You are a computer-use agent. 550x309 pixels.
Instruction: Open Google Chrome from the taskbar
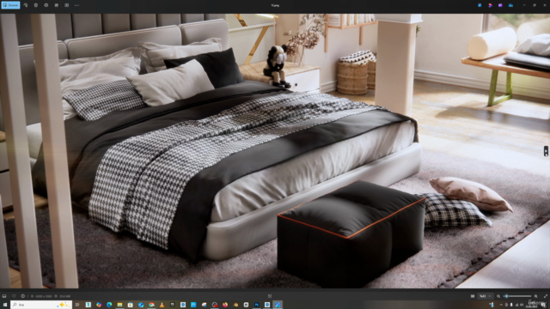pos(151,305)
